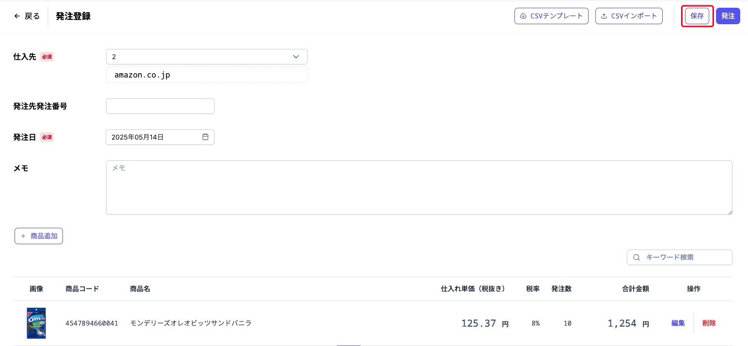
Task: Click the amazon.co.jp supplier name box
Action: pos(206,75)
